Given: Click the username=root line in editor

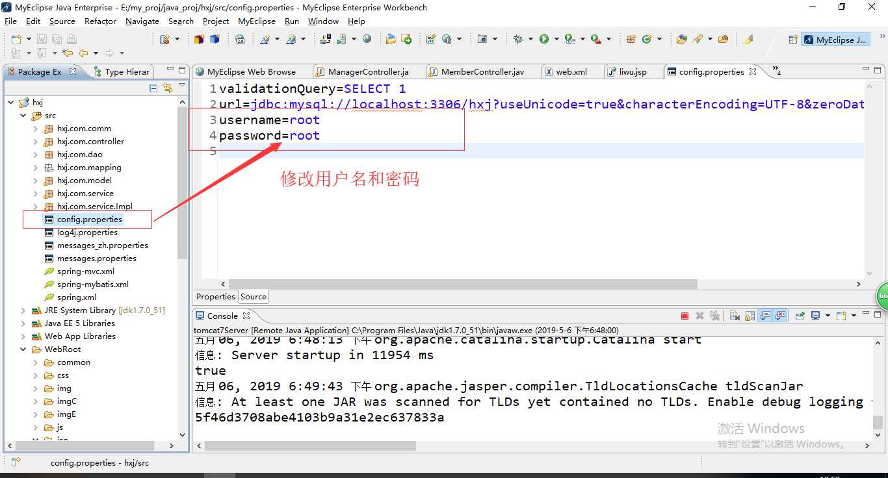Looking at the screenshot, I should pos(270,120).
